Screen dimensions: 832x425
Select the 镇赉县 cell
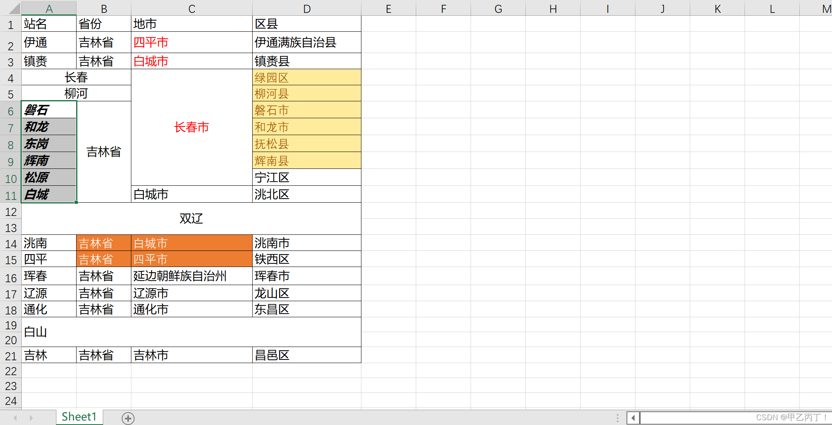click(307, 61)
